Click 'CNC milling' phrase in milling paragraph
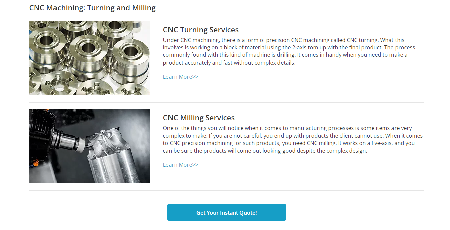 coord(321,143)
